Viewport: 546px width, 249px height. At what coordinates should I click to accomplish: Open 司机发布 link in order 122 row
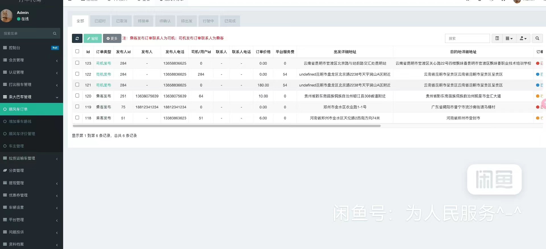(x=104, y=74)
